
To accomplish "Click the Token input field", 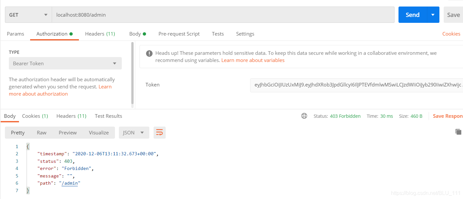I will coord(357,85).
